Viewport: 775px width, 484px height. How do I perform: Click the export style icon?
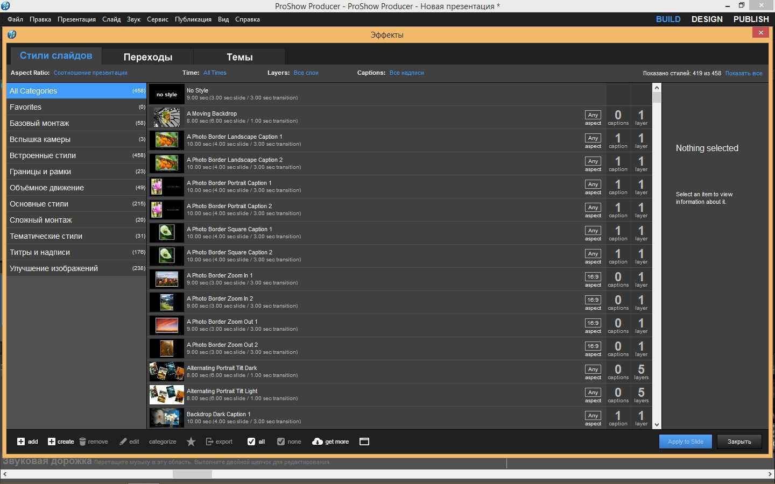[209, 442]
